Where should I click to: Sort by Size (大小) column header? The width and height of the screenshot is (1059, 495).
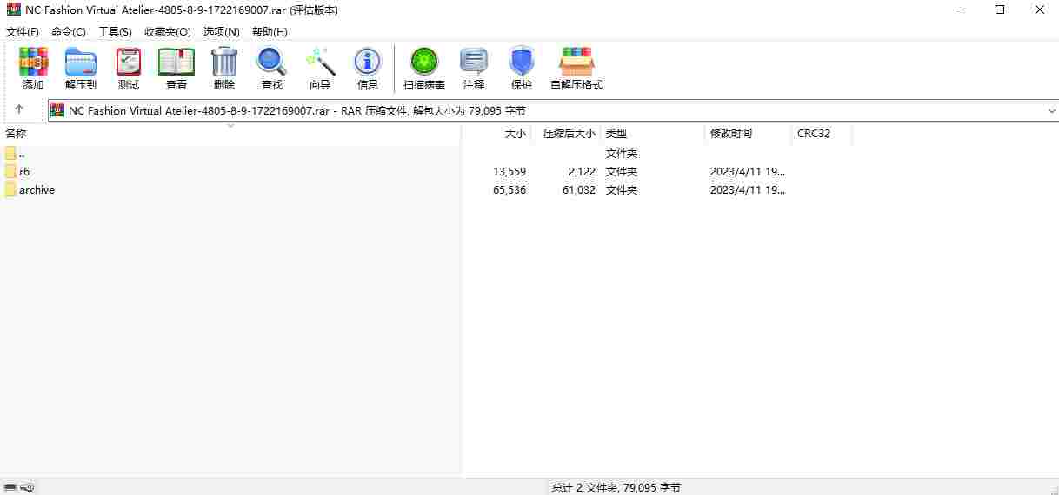(496, 134)
